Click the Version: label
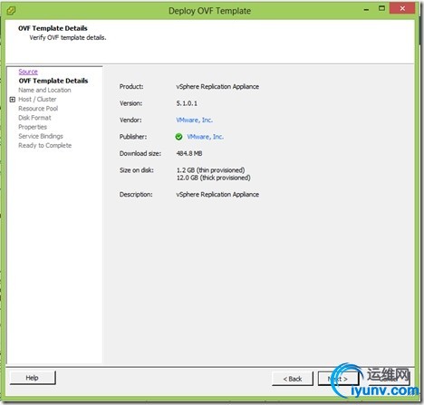Viewport: 424px width, 405px height. coord(130,103)
